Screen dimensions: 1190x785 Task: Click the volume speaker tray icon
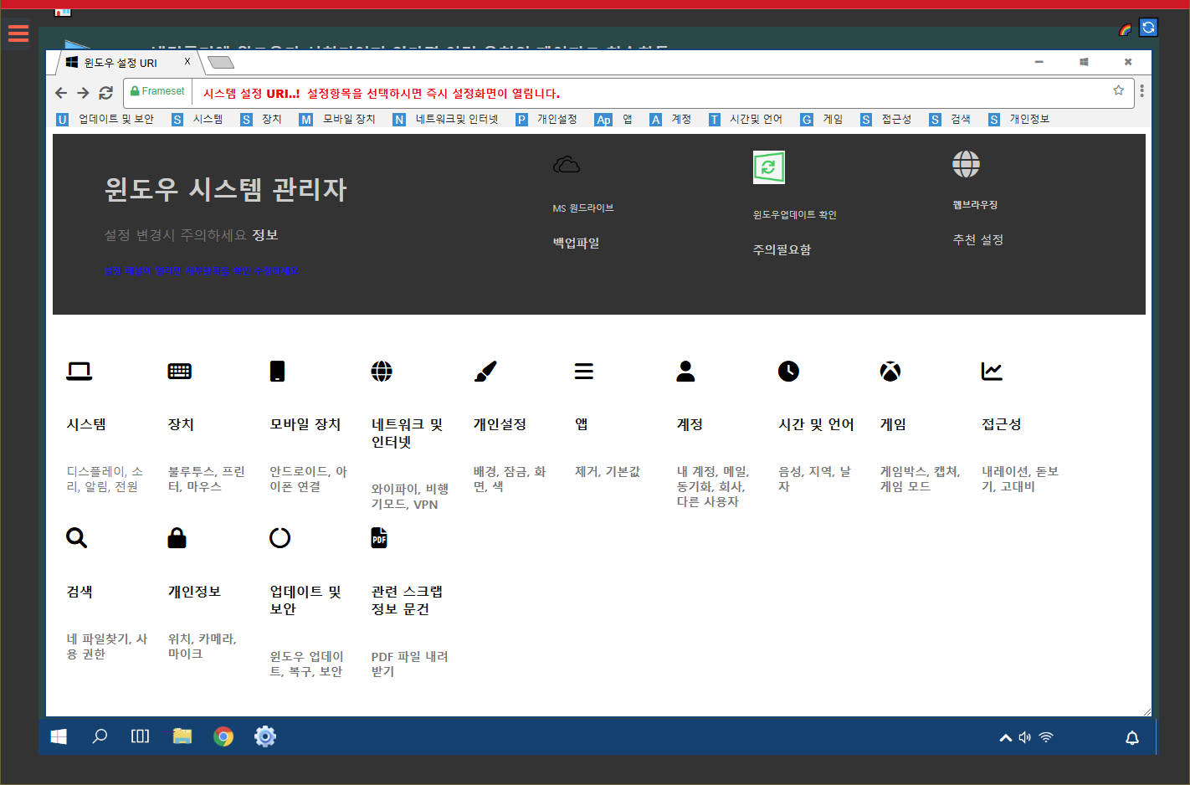click(1025, 737)
